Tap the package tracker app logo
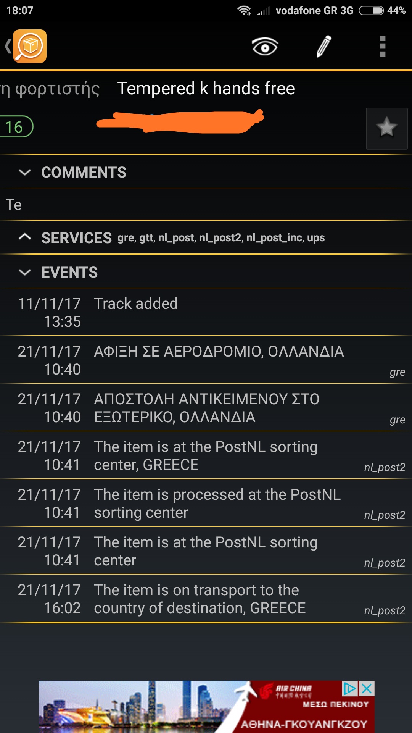 [x=30, y=46]
